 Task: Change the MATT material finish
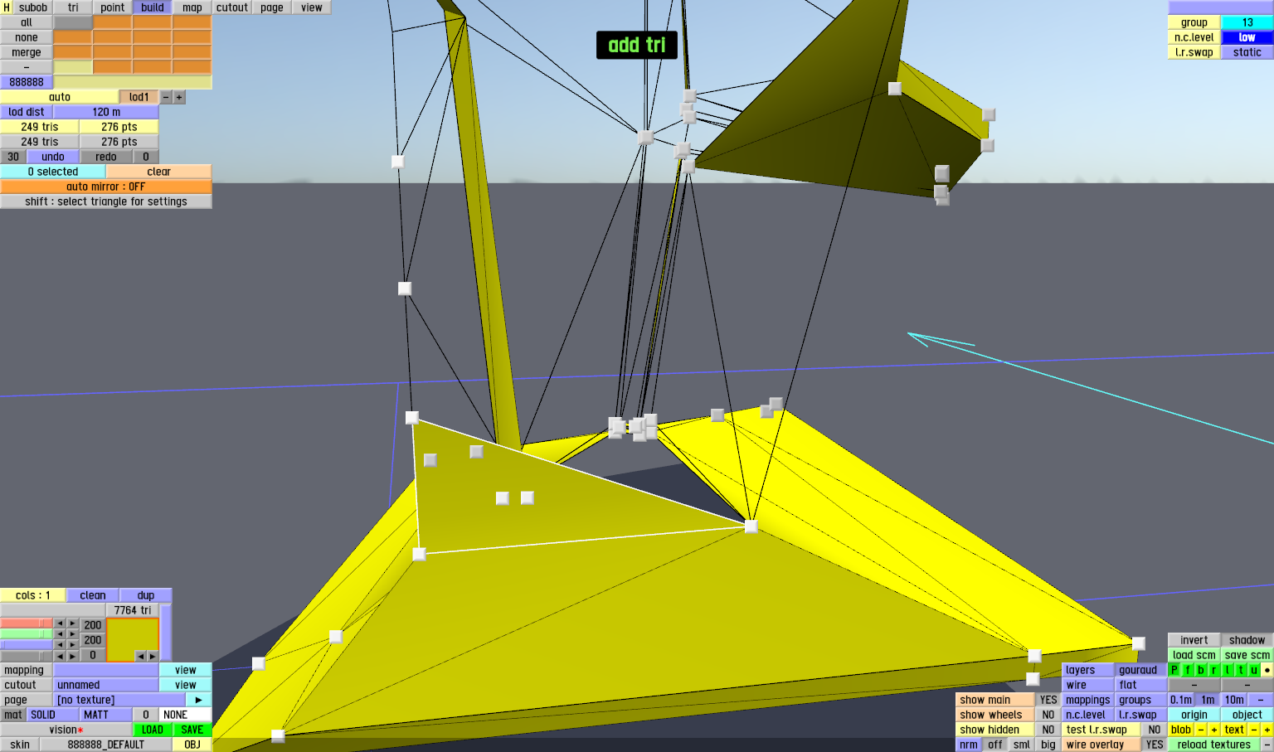(x=106, y=715)
